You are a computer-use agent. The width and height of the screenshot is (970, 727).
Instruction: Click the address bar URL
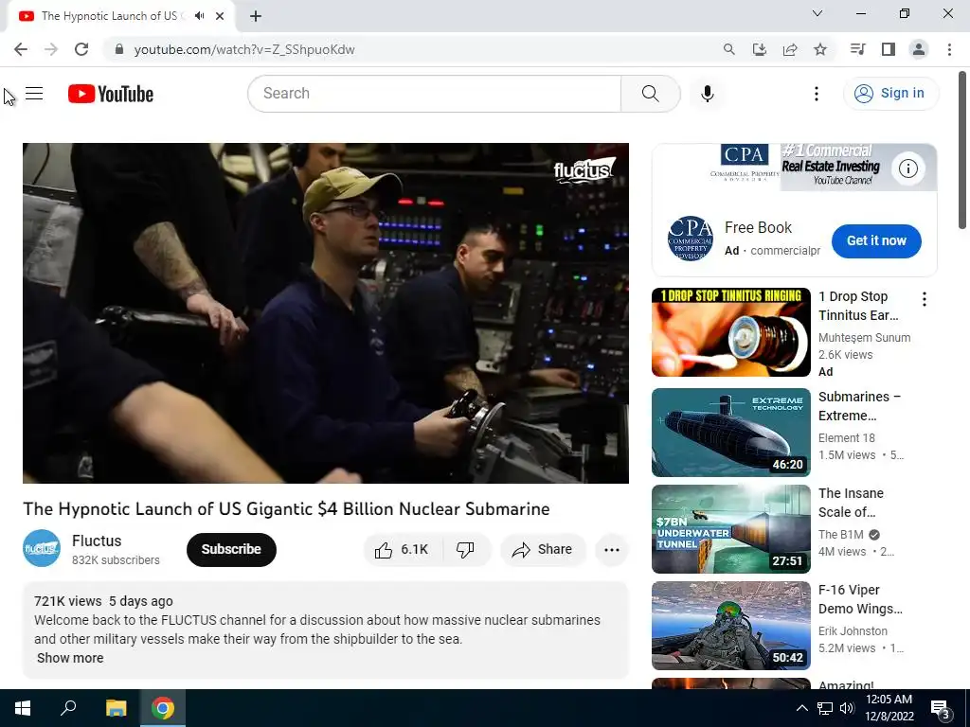(244, 49)
